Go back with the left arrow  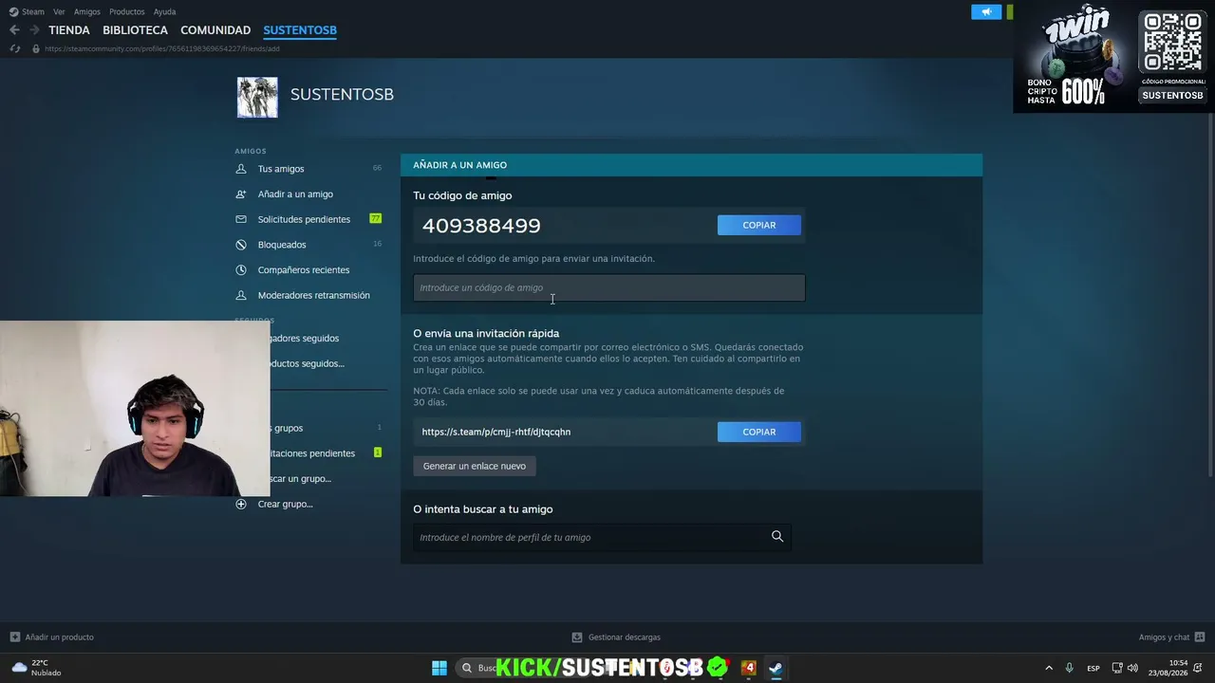tap(14, 30)
